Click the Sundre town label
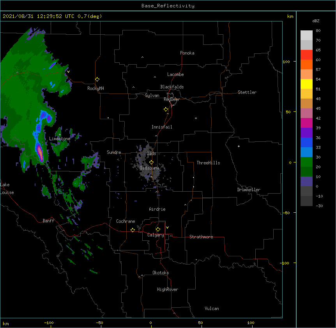Image resolution: width=336 pixels, height=328 pixels. point(114,152)
